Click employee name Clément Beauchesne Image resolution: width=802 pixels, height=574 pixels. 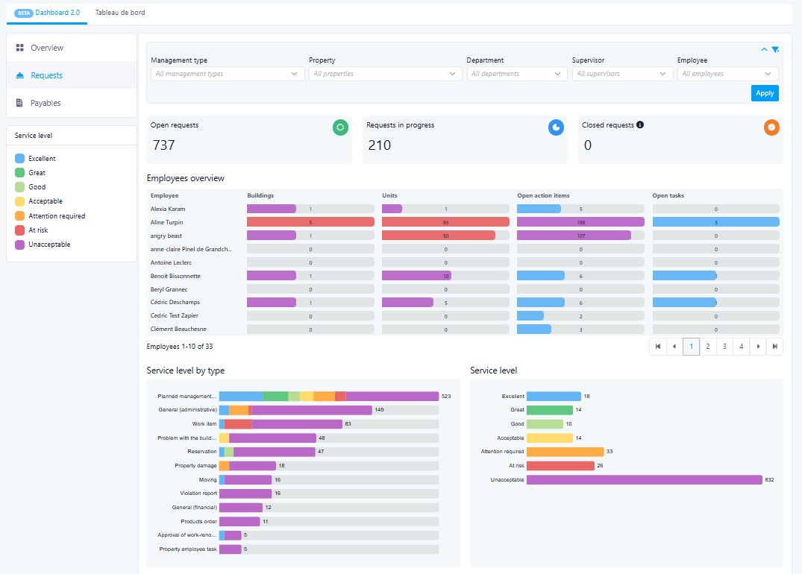(x=178, y=329)
